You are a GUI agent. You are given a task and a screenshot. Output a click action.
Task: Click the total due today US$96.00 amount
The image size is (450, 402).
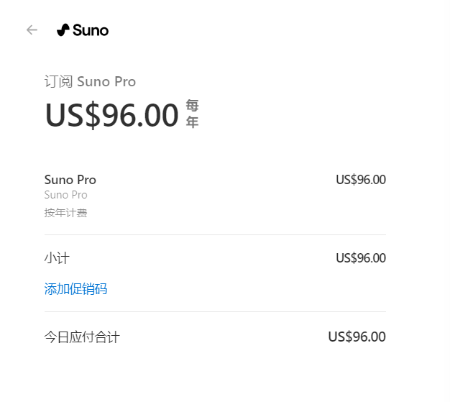[357, 337]
